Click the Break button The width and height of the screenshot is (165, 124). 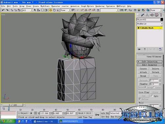click(x=143, y=76)
